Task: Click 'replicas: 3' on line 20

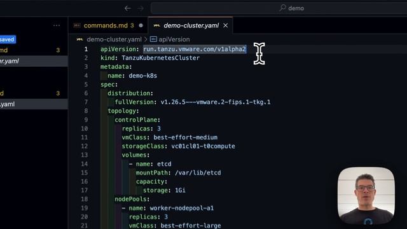Action: 148,217
